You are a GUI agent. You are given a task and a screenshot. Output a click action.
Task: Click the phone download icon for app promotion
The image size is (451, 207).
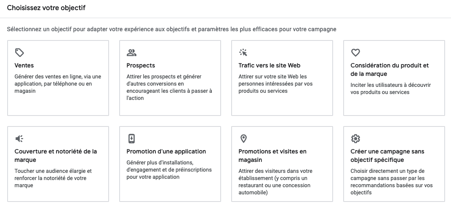click(x=131, y=138)
